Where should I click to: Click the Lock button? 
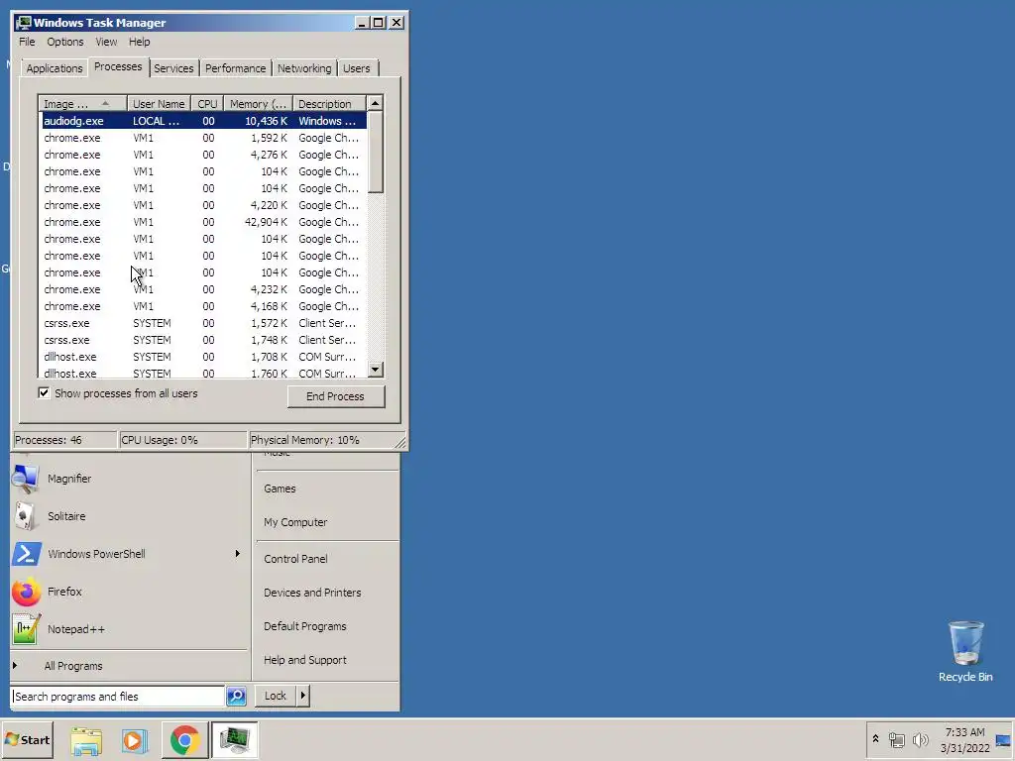coord(276,697)
